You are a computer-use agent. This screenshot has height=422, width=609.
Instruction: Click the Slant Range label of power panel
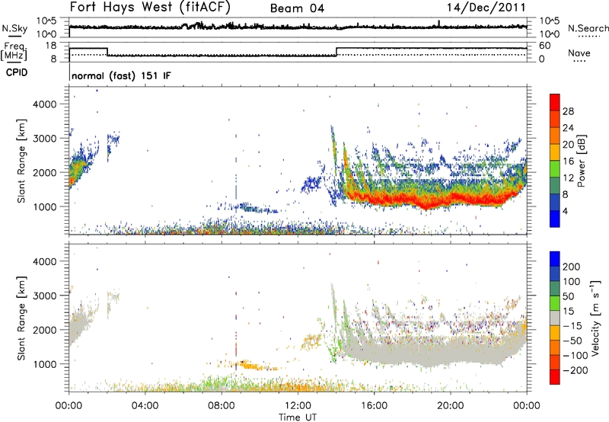(x=21, y=161)
